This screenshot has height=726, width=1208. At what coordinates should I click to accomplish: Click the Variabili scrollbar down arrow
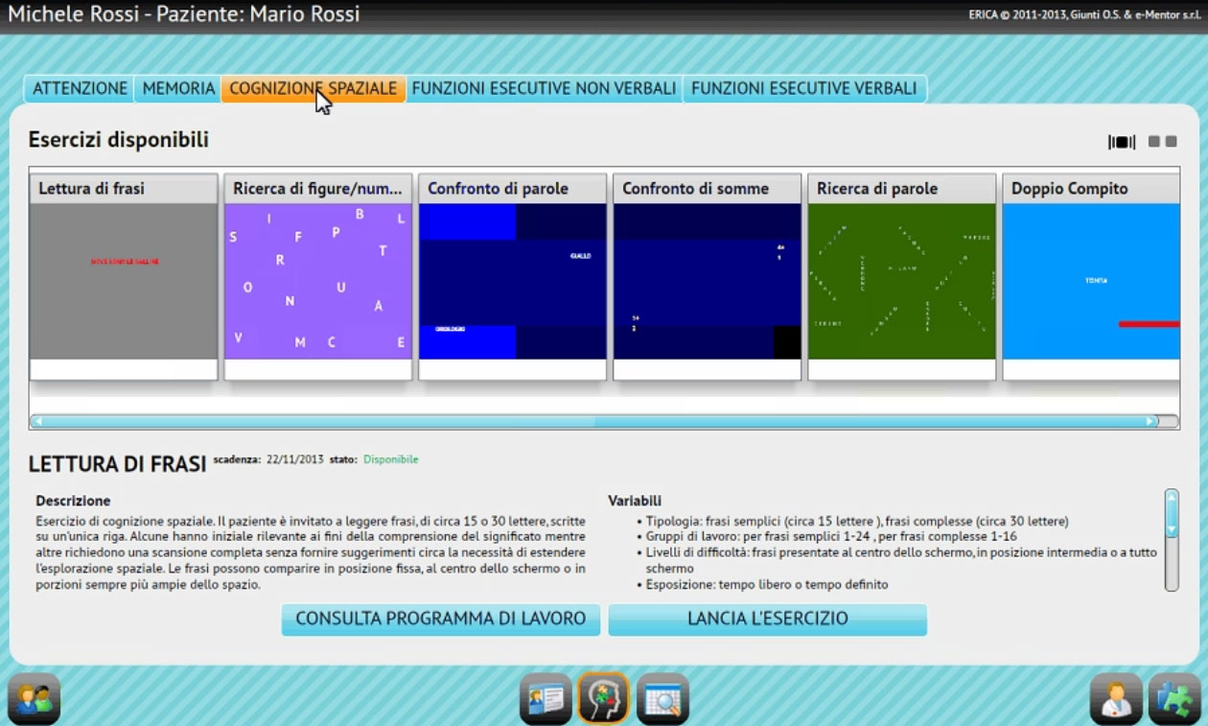tap(1171, 529)
